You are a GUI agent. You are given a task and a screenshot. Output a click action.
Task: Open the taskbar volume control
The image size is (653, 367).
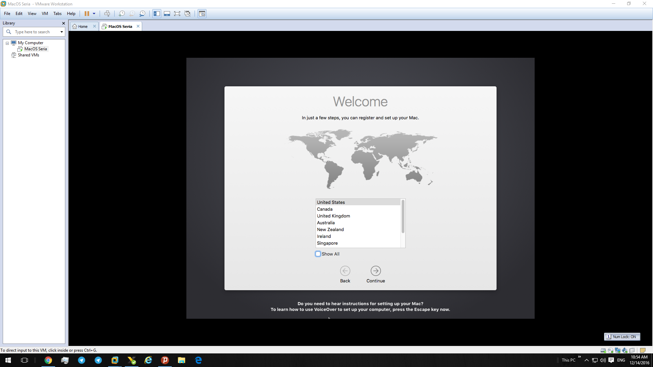603,360
